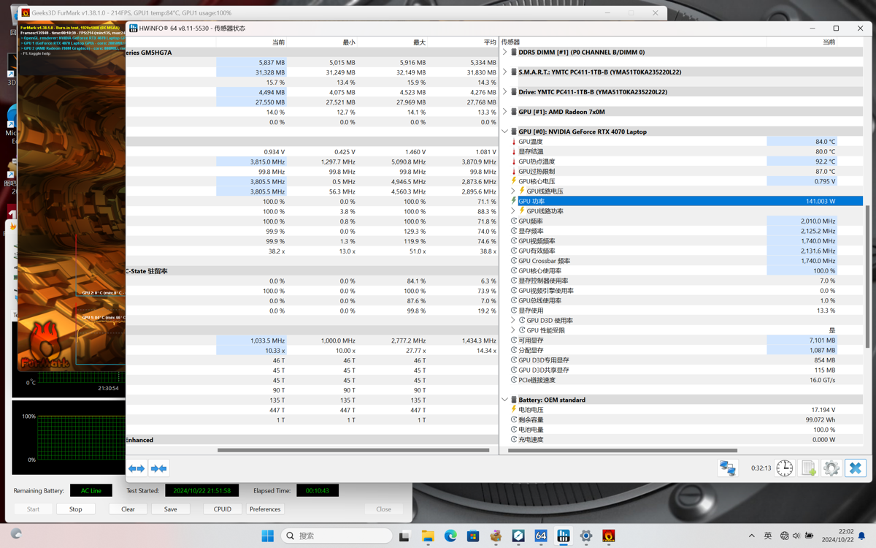The width and height of the screenshot is (876, 548).
Task: Expand the GPU 性能受限 sub-item
Action: point(512,330)
